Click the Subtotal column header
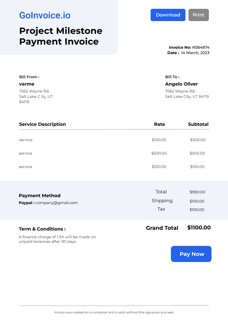 pyautogui.click(x=198, y=124)
